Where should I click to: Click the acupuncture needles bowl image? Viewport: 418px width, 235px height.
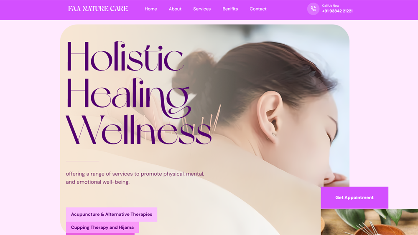[x=369, y=222]
